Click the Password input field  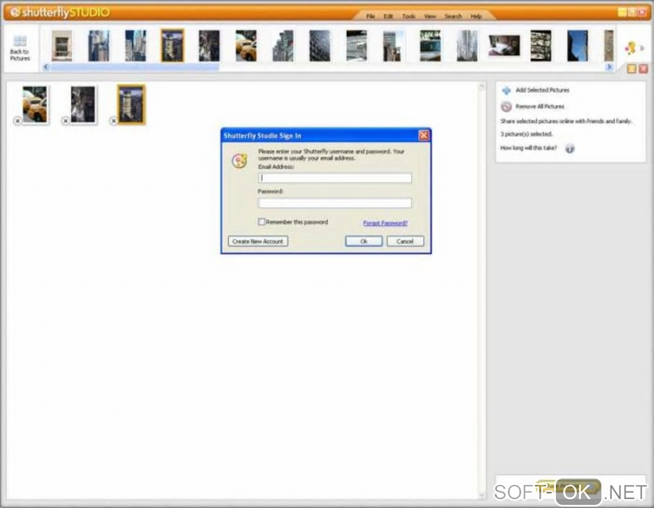coord(335,203)
